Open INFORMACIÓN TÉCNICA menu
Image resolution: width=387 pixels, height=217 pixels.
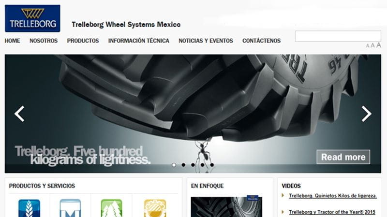pyautogui.click(x=139, y=41)
